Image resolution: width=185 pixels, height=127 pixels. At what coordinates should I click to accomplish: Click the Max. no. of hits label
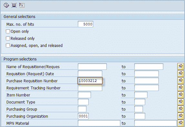click(x=20, y=24)
